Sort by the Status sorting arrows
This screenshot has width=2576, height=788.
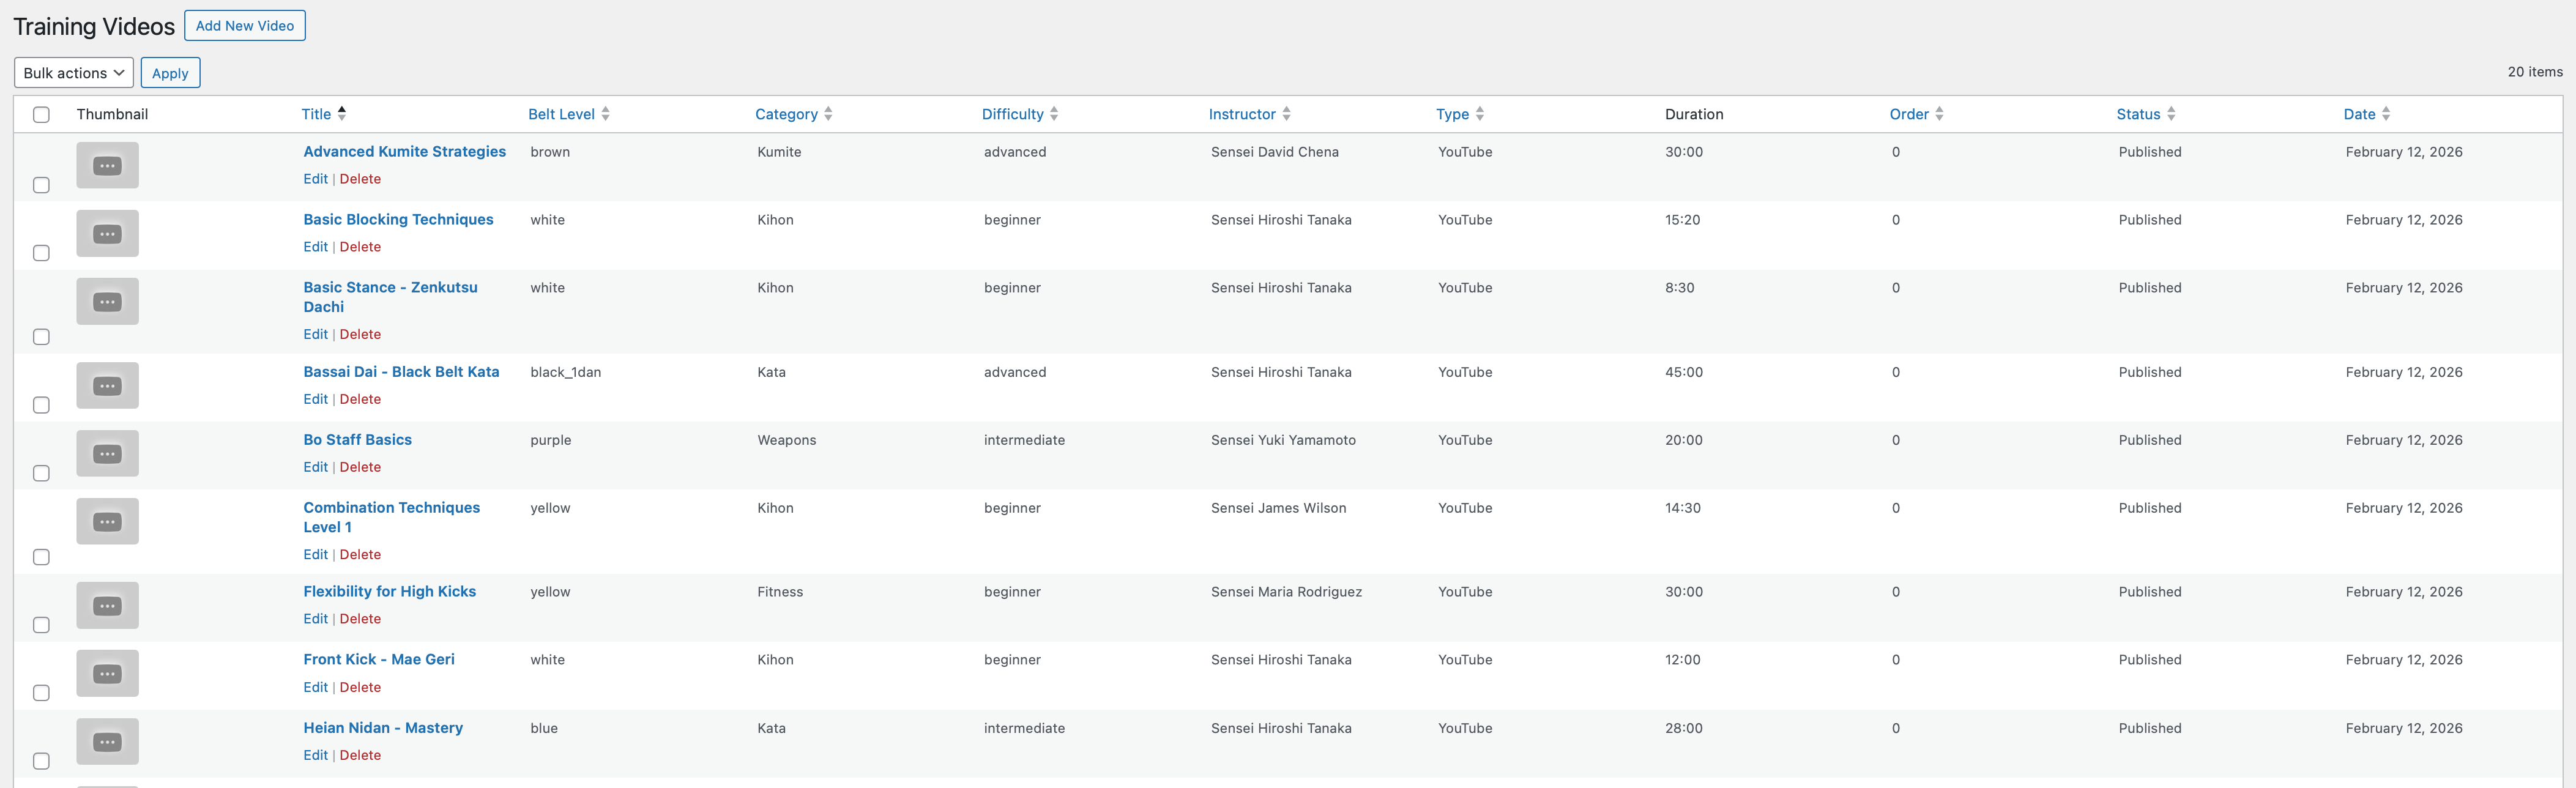click(2172, 113)
